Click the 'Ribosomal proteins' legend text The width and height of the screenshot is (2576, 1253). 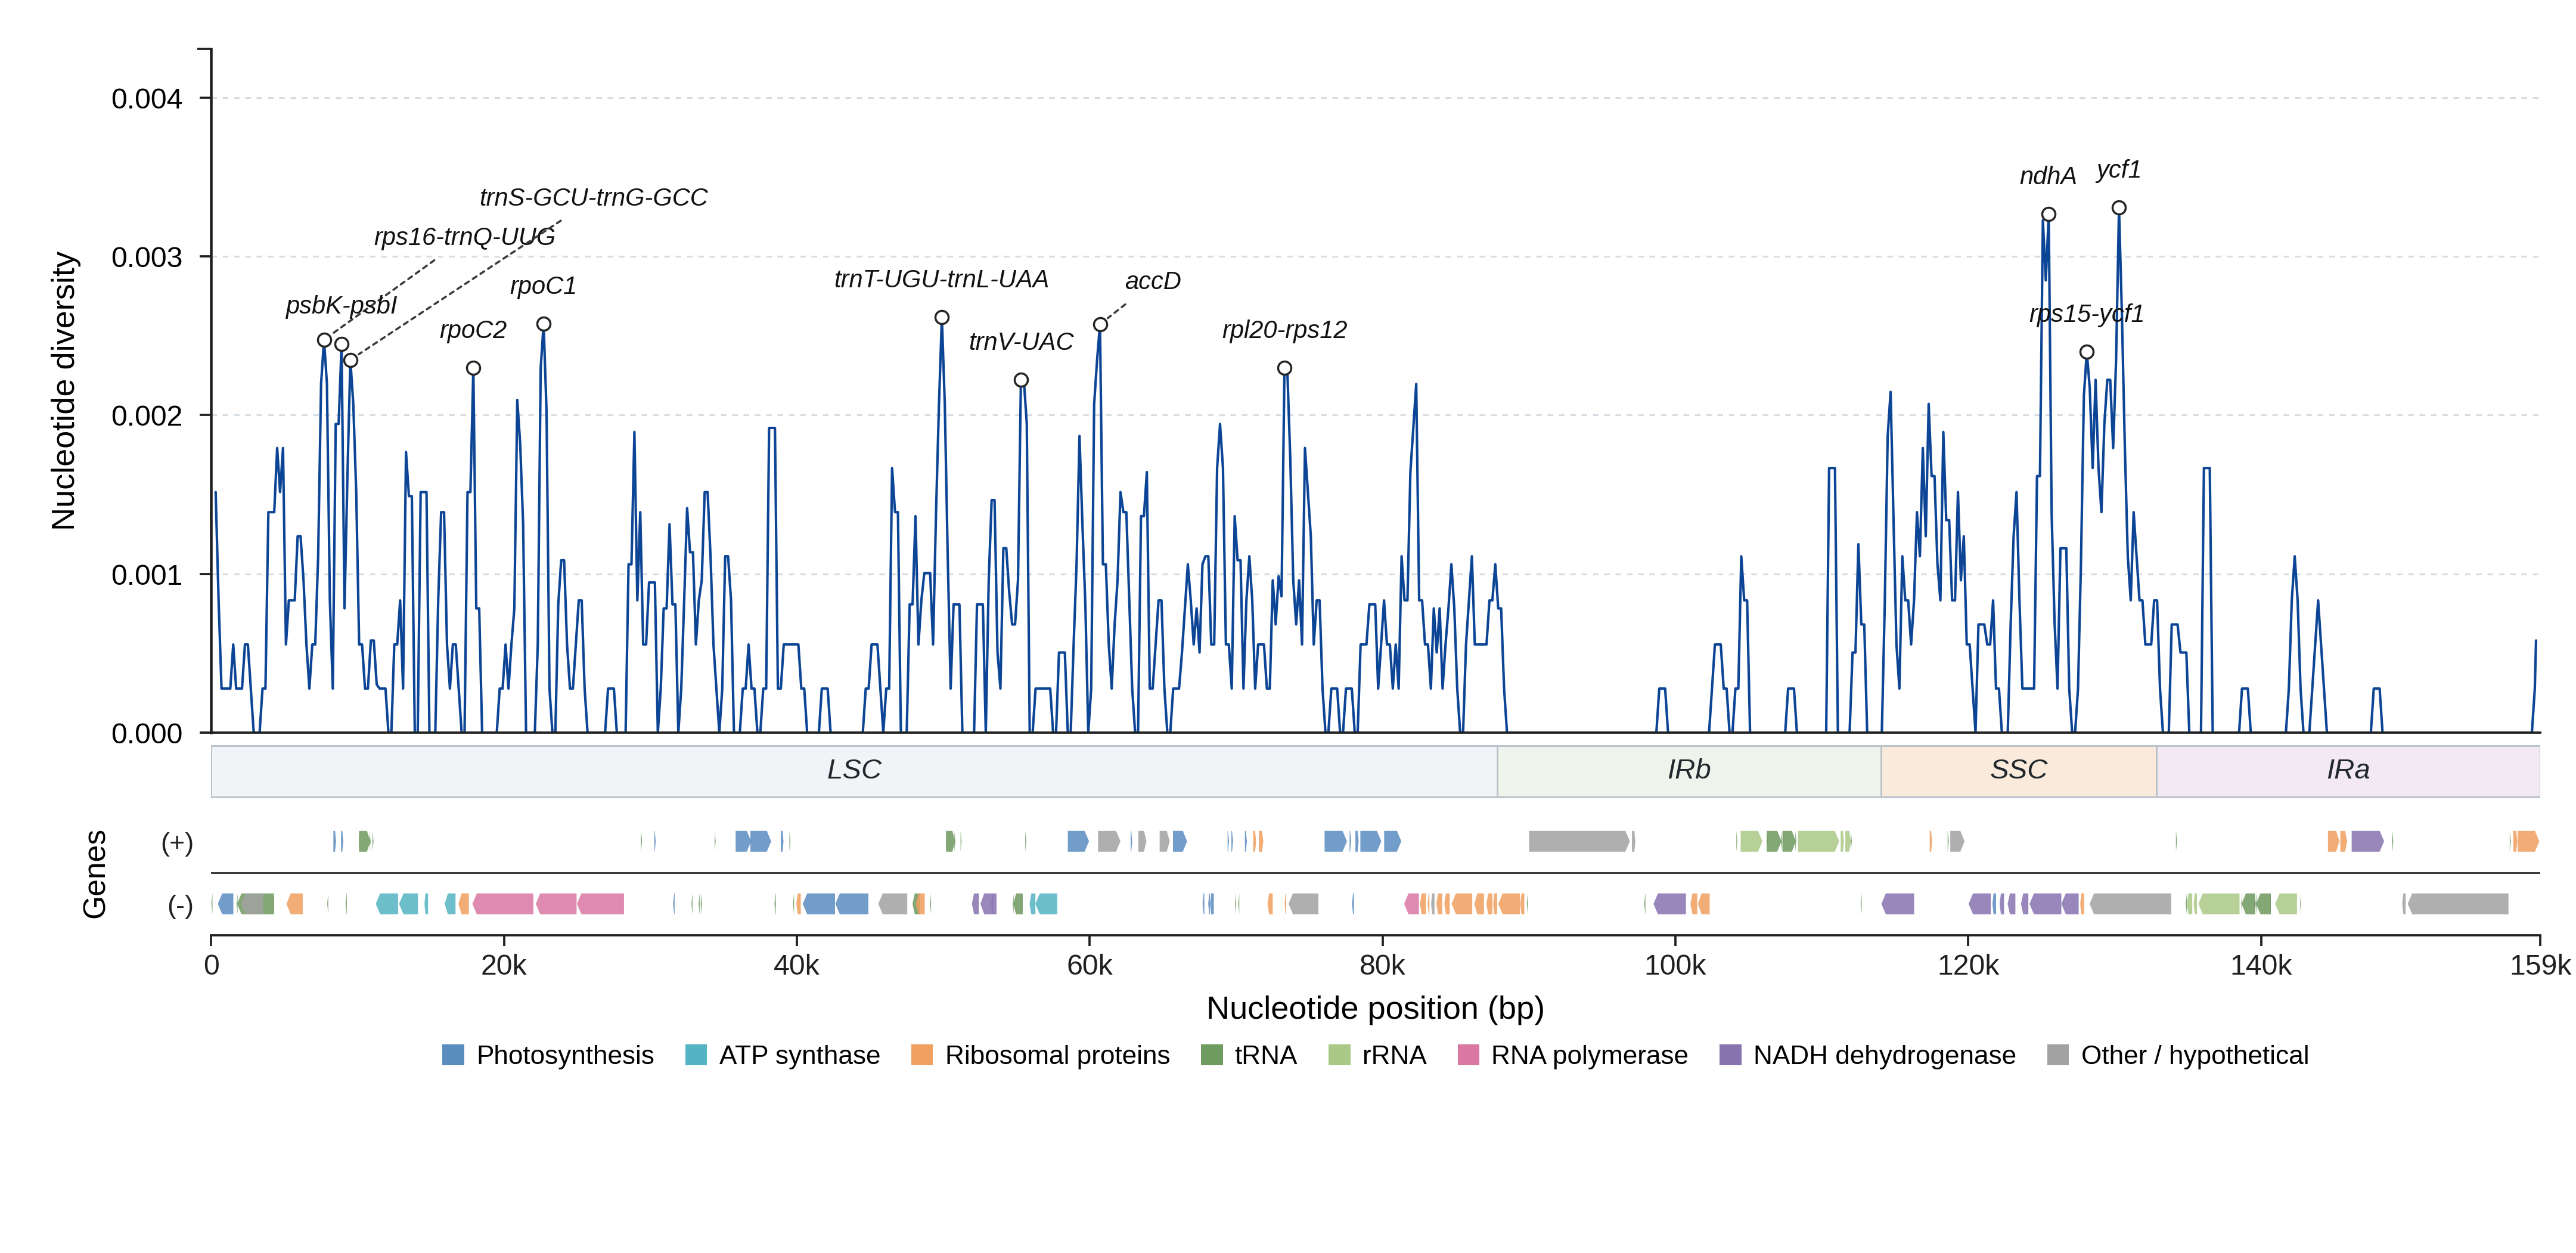pyautogui.click(x=1057, y=1055)
